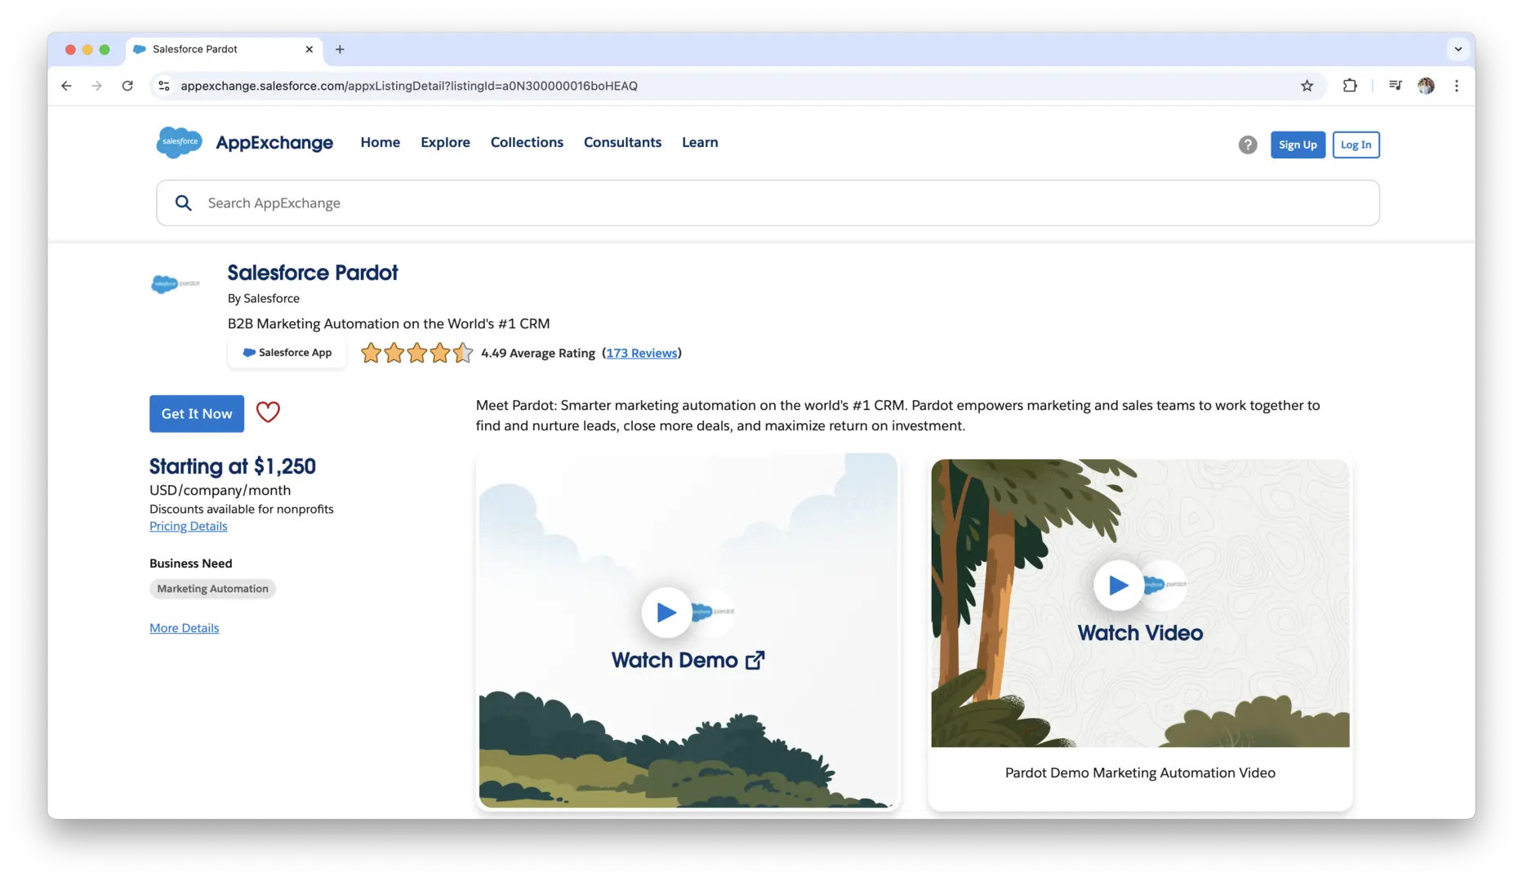Viewport: 1523px width, 882px height.
Task: Favorite this listing with the heart icon
Action: pyautogui.click(x=268, y=412)
